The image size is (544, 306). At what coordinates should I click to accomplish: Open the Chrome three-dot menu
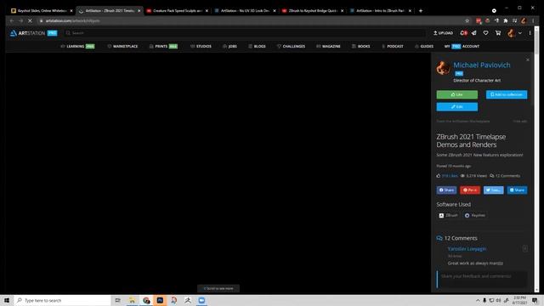[533, 20]
